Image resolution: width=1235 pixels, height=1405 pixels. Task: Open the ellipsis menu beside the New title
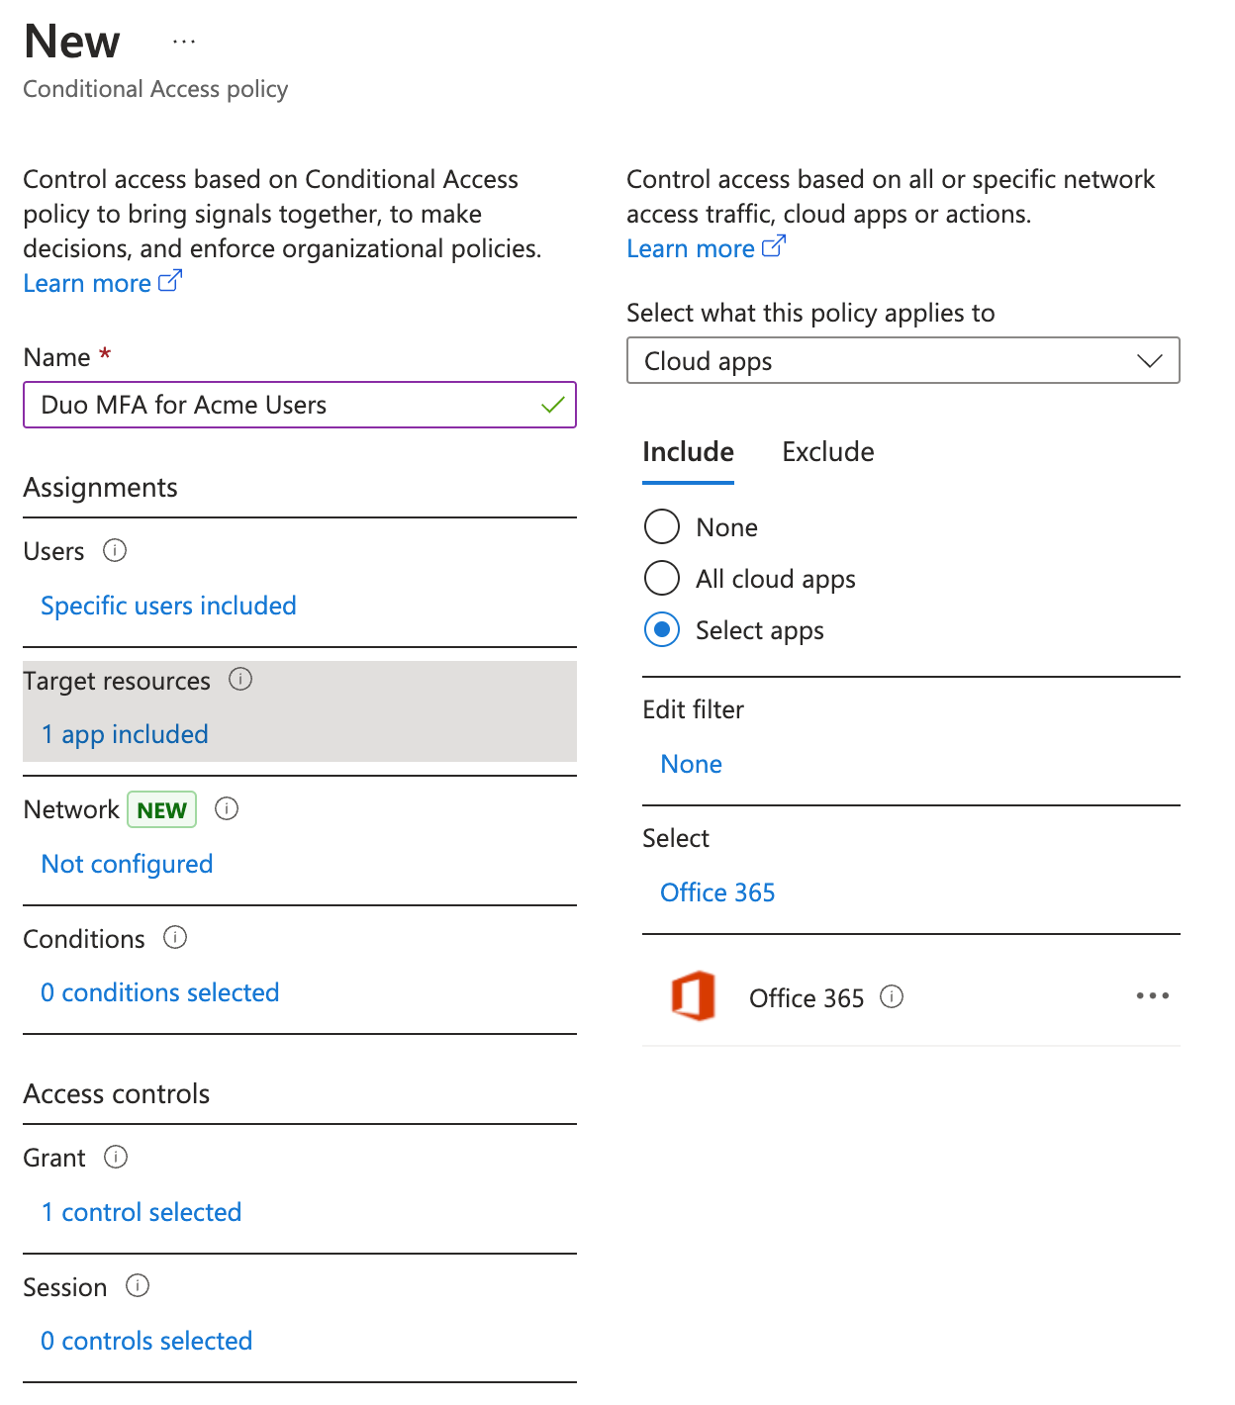point(184,42)
